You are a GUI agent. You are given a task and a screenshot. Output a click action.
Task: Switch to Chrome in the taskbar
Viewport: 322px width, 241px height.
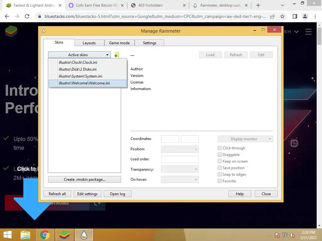tap(45, 235)
